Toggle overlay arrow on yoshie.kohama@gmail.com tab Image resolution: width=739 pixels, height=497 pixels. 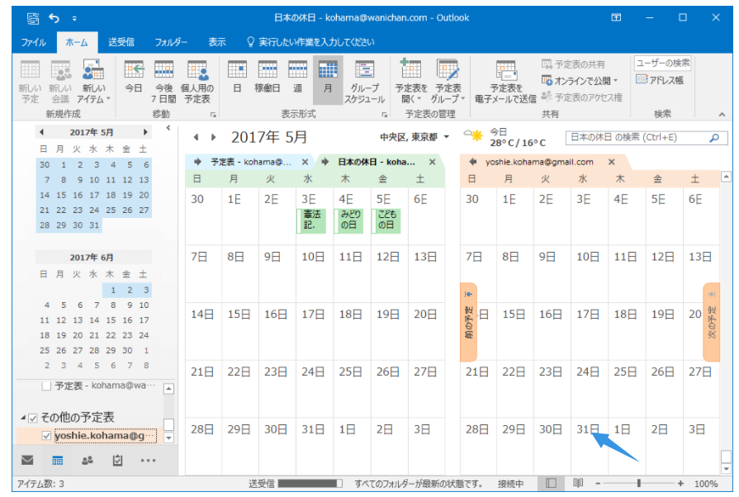(x=472, y=162)
